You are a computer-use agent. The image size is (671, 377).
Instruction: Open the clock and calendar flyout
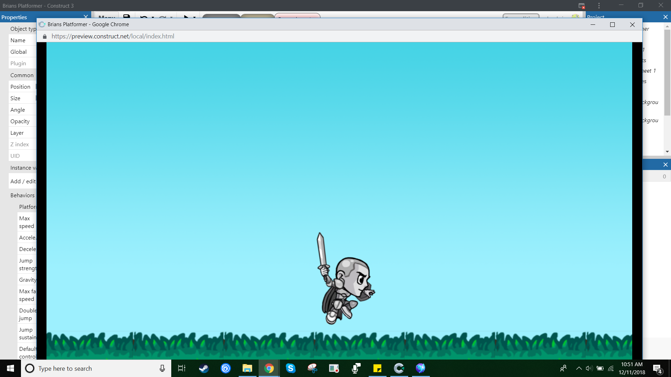click(632, 368)
